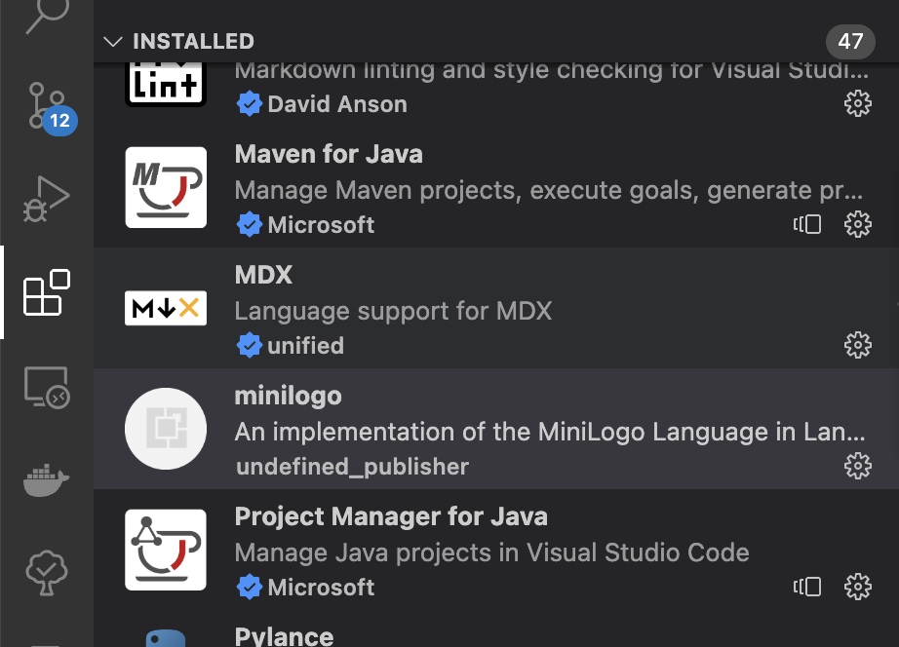Click Project Manager for Java pack indicator

click(x=807, y=587)
